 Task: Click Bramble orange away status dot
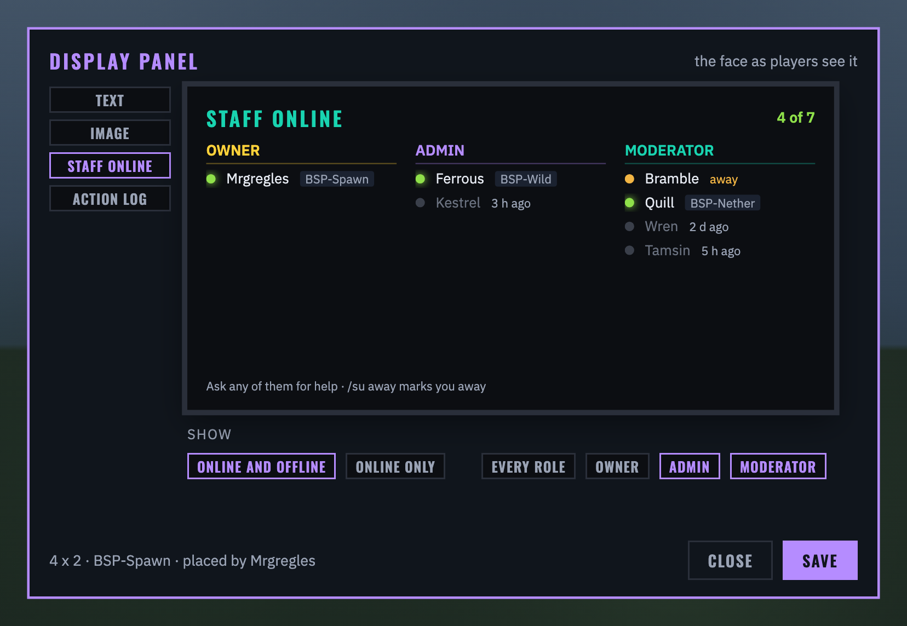tap(629, 179)
